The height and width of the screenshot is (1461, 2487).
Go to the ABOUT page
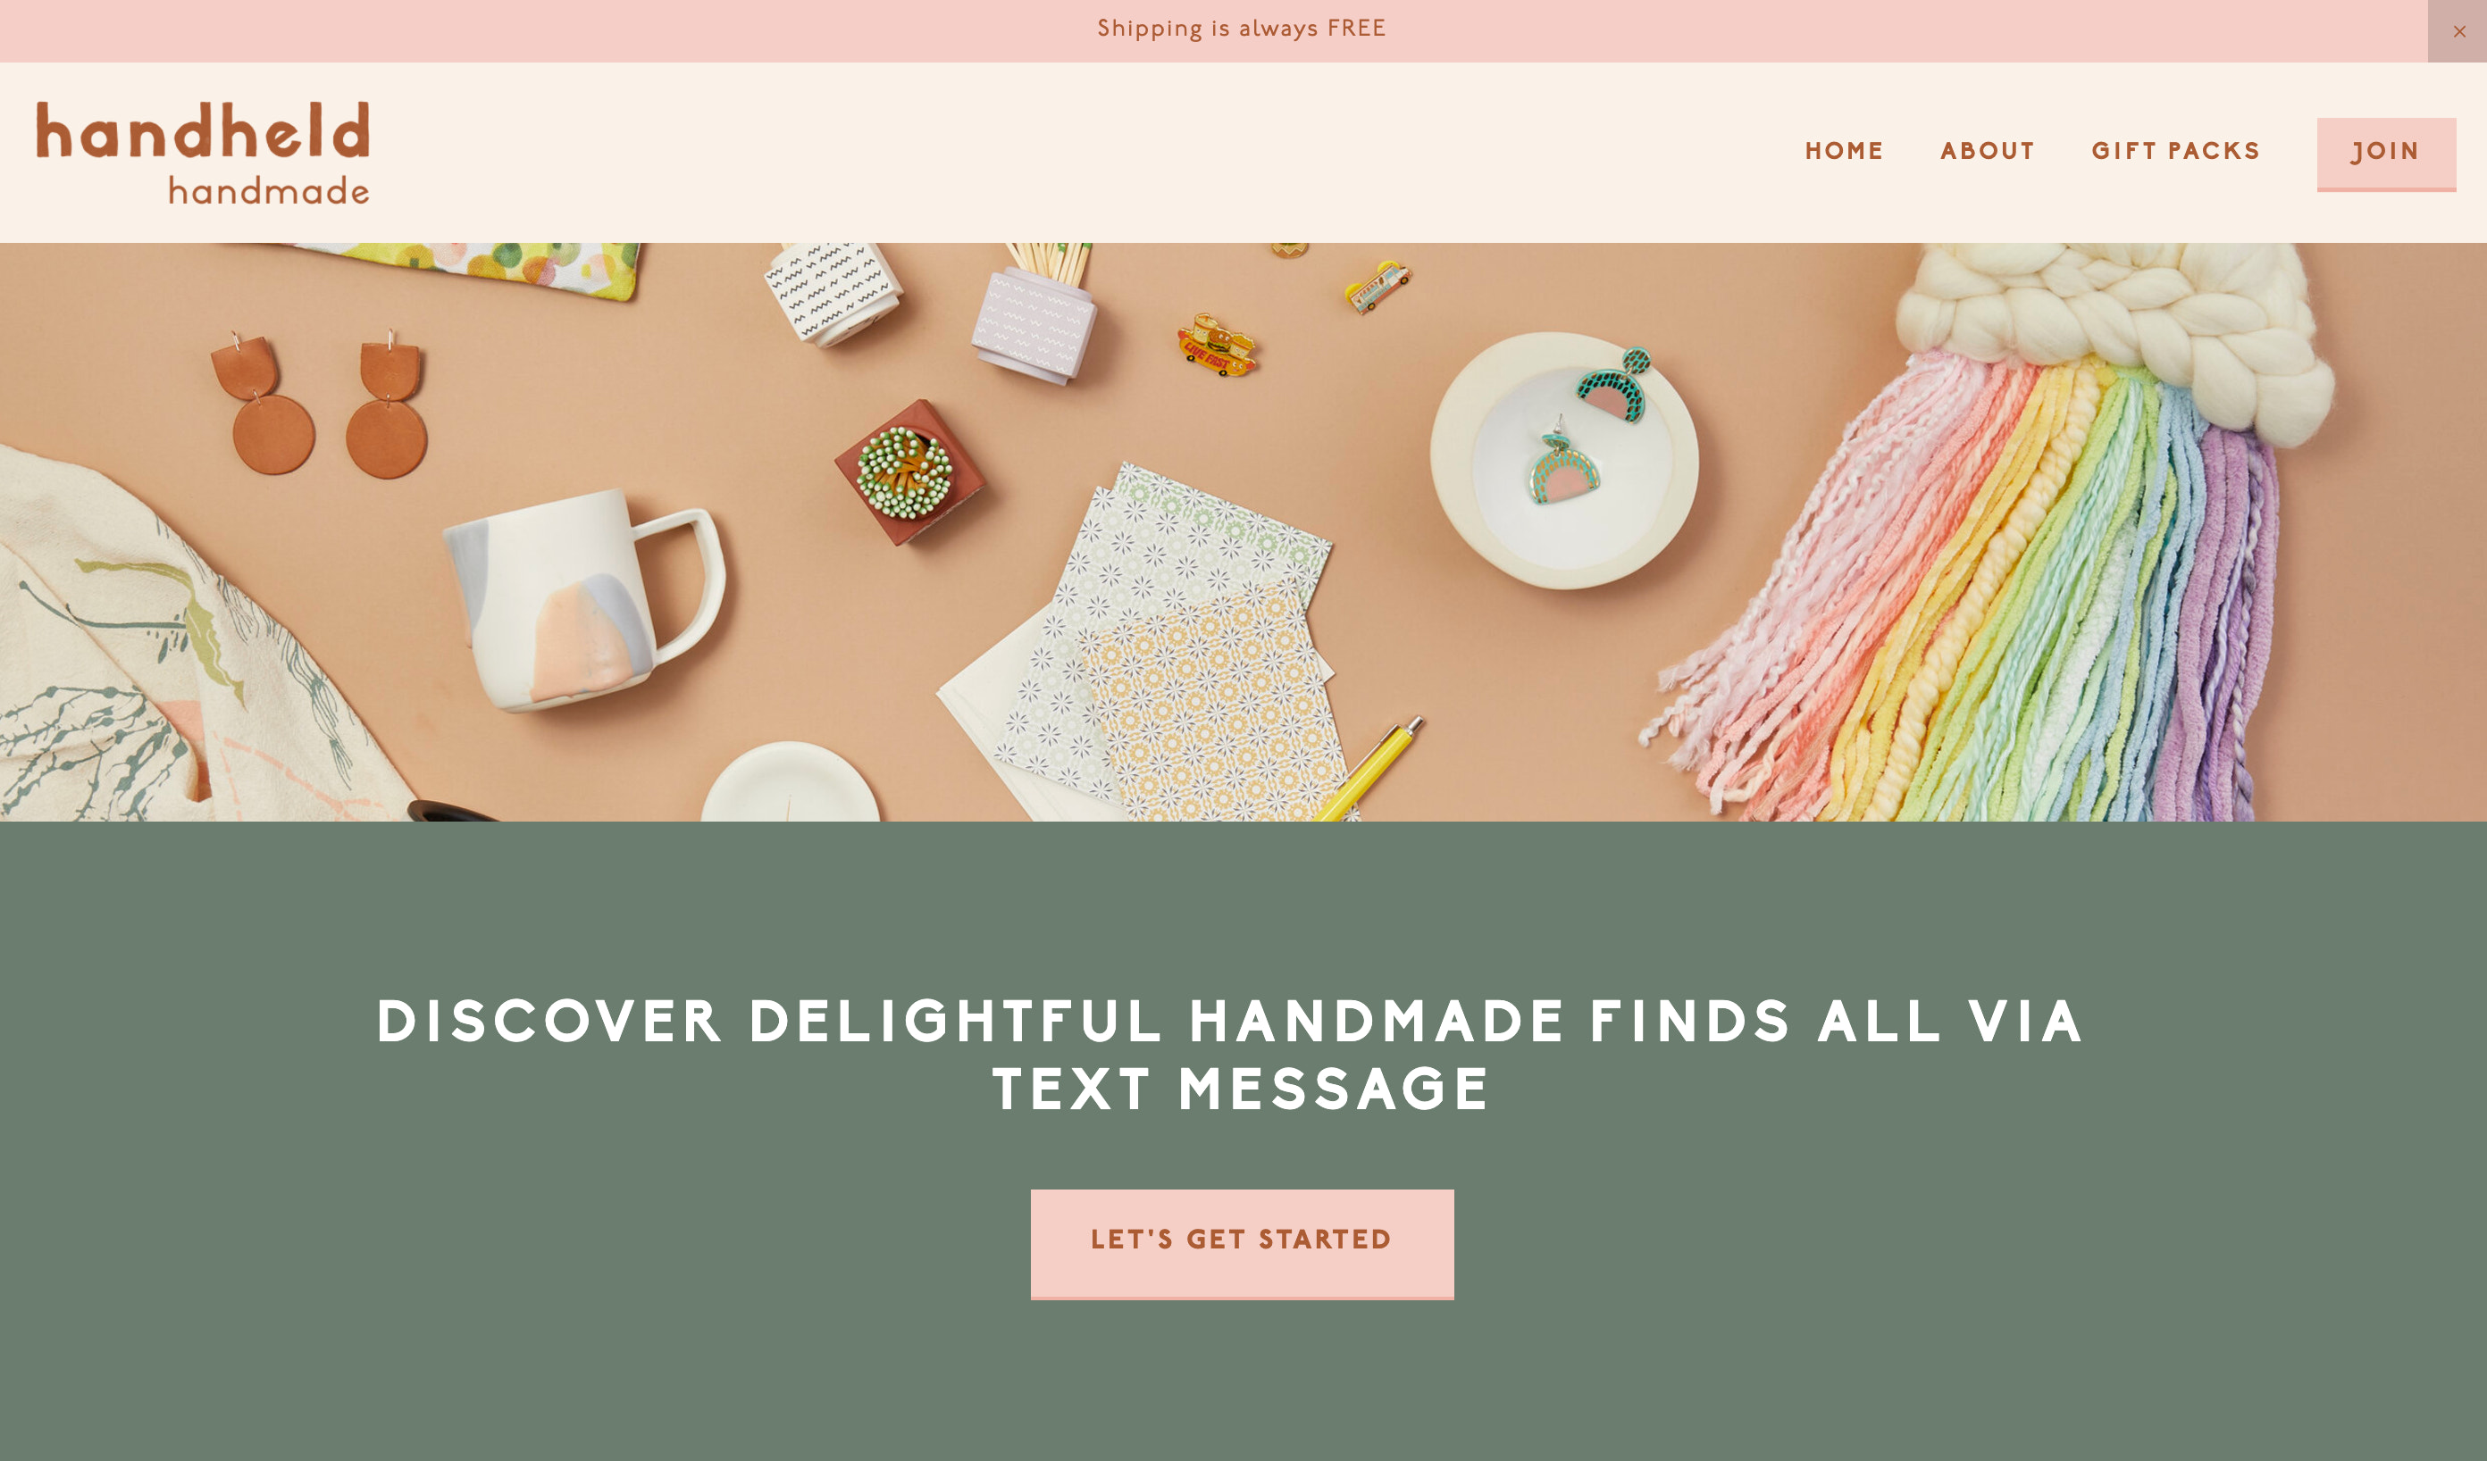[1987, 151]
